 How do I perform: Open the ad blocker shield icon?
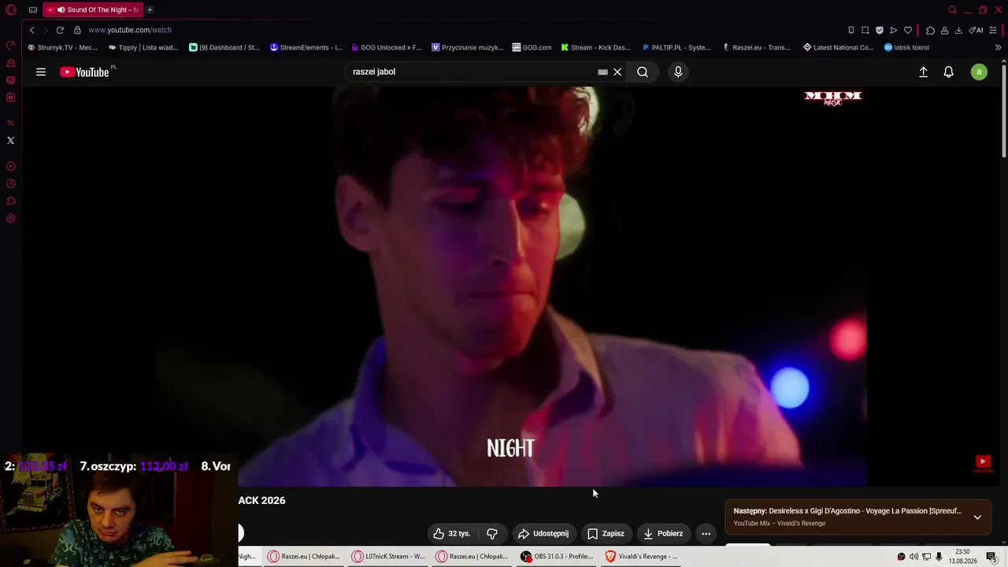[880, 30]
